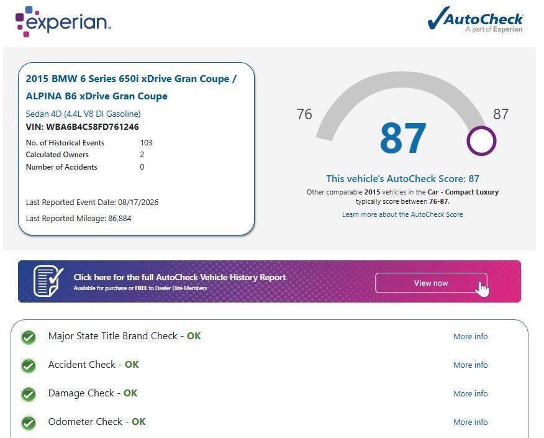Click the hand pointer icon on View now
The width and height of the screenshot is (544, 438).
coord(483,290)
